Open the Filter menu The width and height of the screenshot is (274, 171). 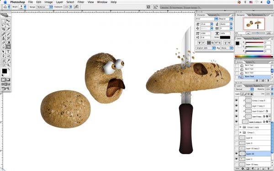81,2
